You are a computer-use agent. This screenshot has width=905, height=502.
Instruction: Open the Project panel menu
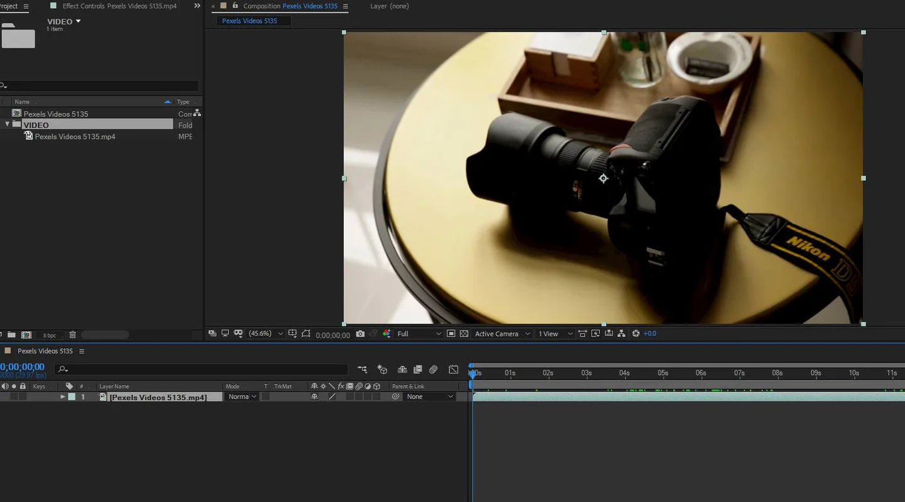click(26, 6)
